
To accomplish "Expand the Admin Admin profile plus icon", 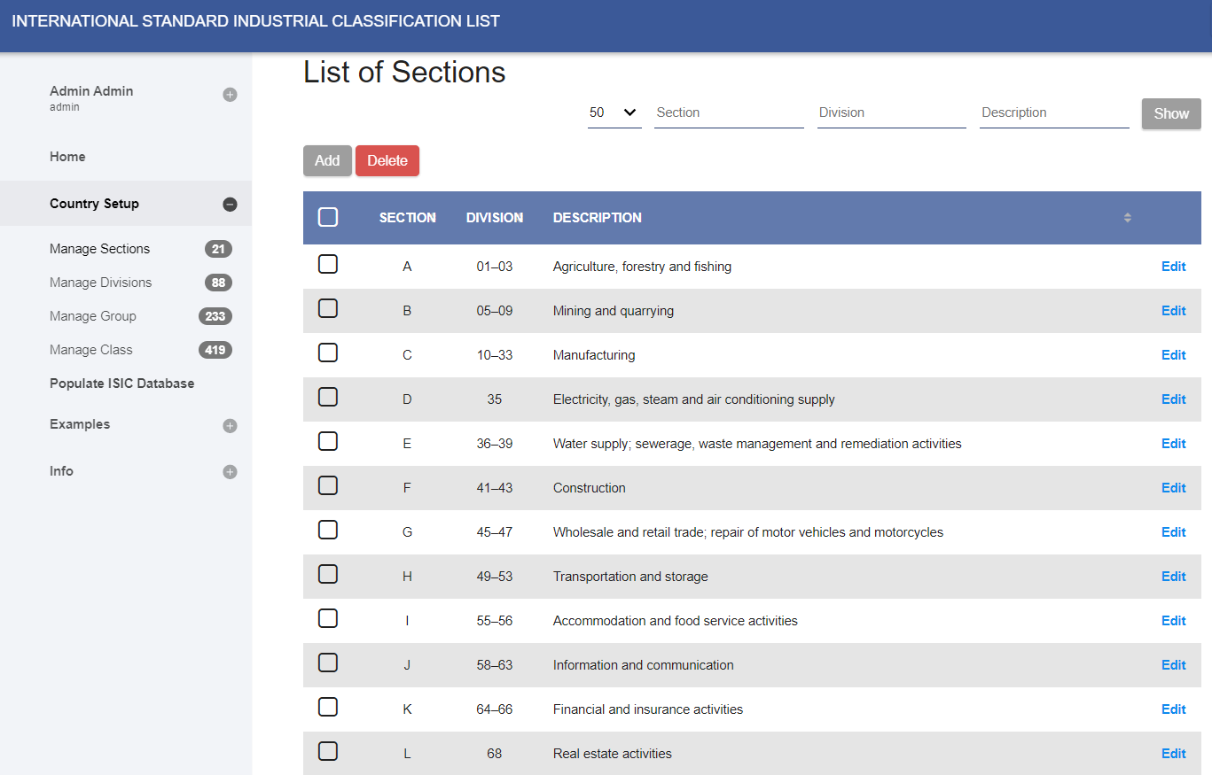I will (230, 95).
